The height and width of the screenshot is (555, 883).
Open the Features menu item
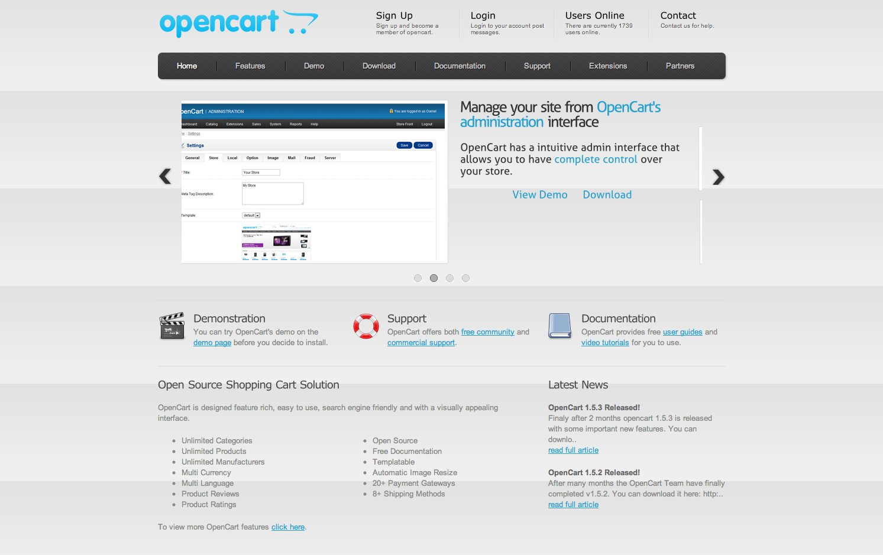click(250, 66)
